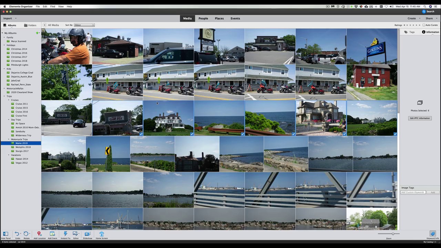Click the volume menu bar icon

(392, 7)
